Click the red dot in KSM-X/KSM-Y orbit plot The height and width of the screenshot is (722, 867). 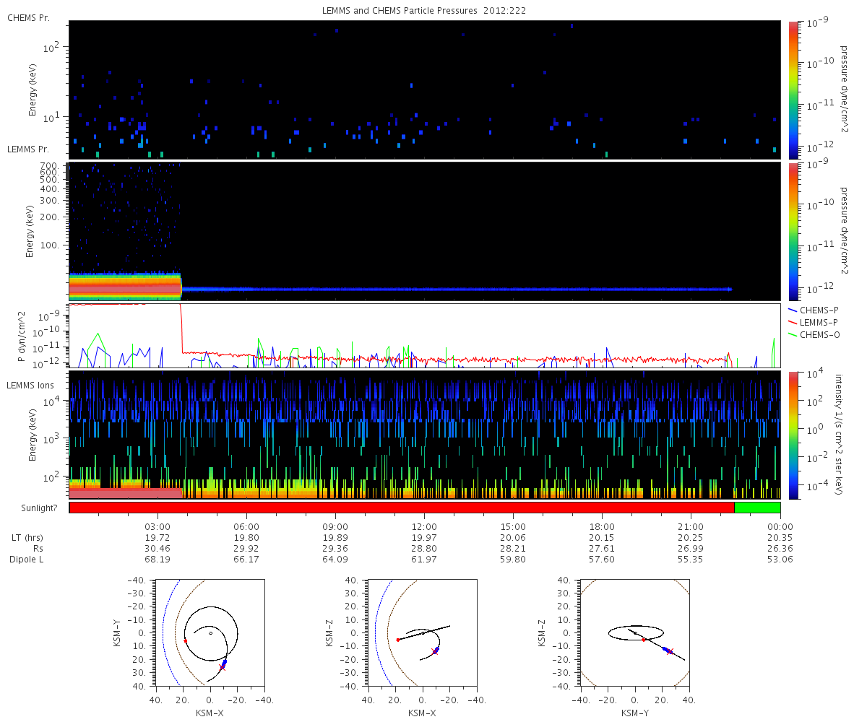186,640
